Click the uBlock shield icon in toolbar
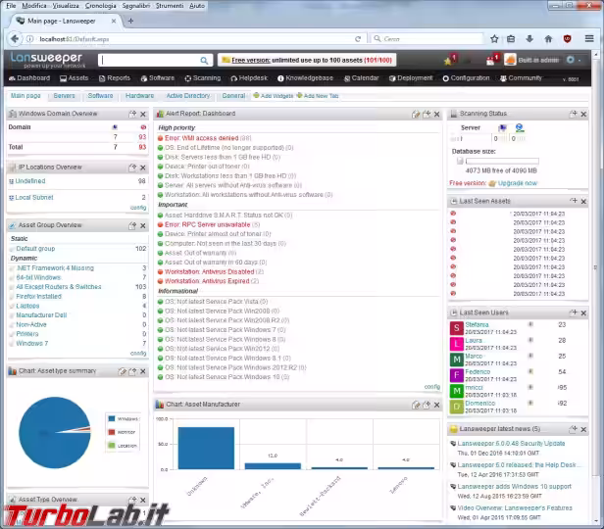 click(568, 39)
